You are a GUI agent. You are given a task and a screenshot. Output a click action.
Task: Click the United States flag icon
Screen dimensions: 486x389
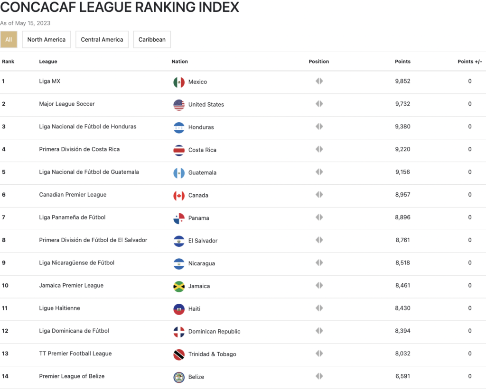coord(179,105)
